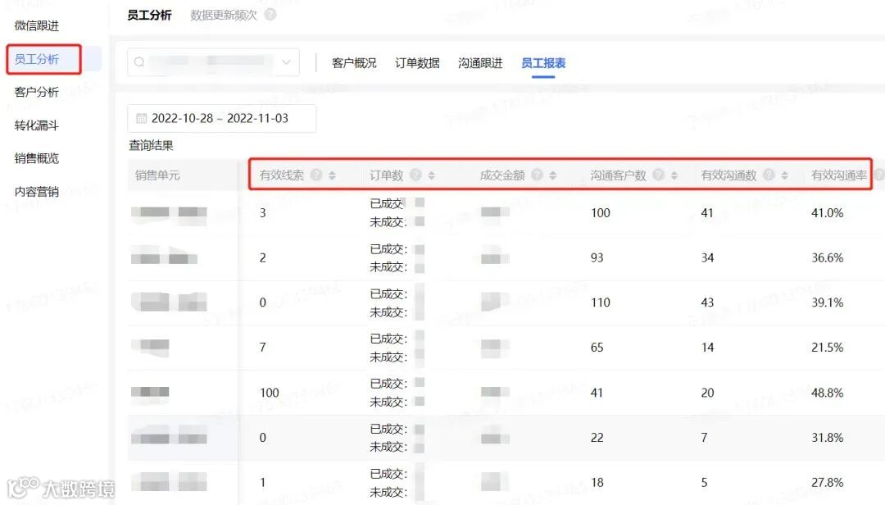Click the 沟通客户数 value 22
Screen dimensions: 885x505
click(597, 438)
